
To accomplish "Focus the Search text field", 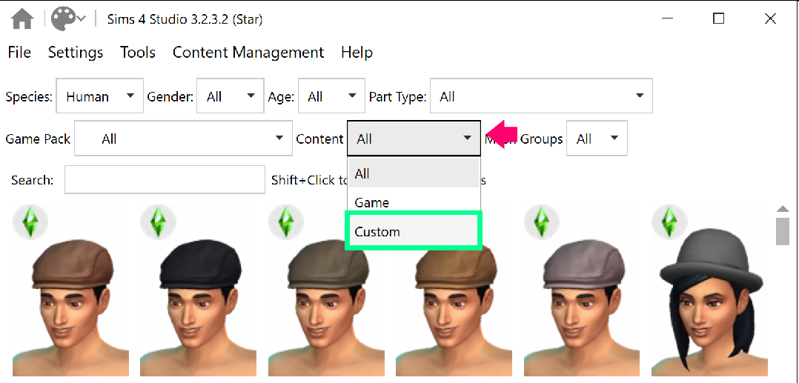I will pos(165,180).
